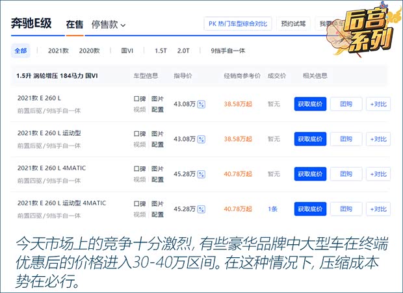Image resolution: width=403 pixels, height=293 pixels.
Task: Click 团购 for E 260 L 运动型 4MATIC
Action: (x=346, y=209)
